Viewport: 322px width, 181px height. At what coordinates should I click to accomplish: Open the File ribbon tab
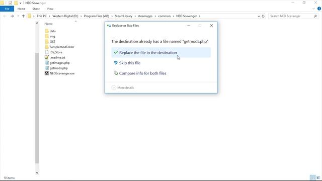pos(7,9)
